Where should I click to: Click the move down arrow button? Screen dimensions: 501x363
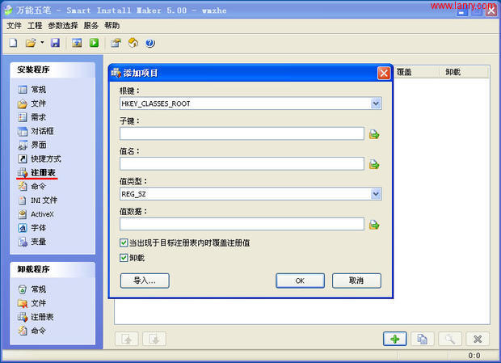(x=154, y=339)
